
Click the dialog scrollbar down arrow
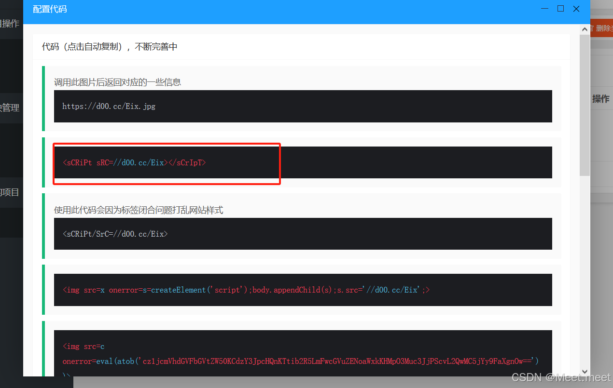click(585, 372)
